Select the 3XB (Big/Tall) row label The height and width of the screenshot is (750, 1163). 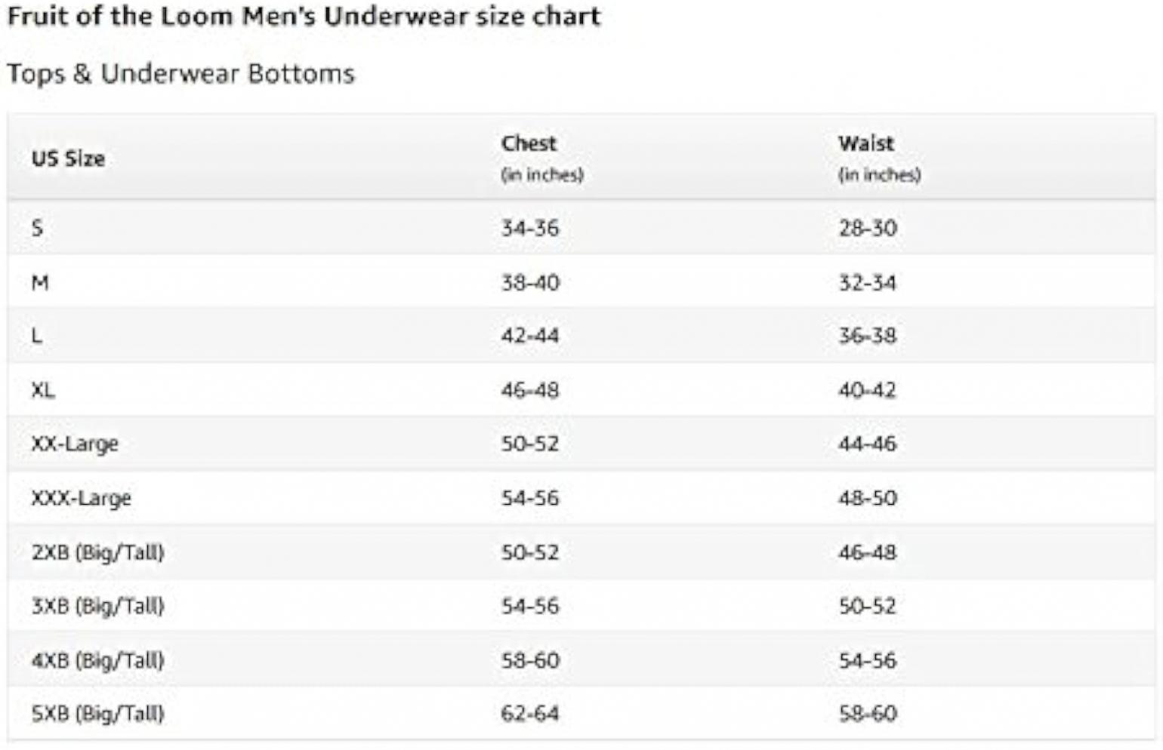click(x=98, y=606)
